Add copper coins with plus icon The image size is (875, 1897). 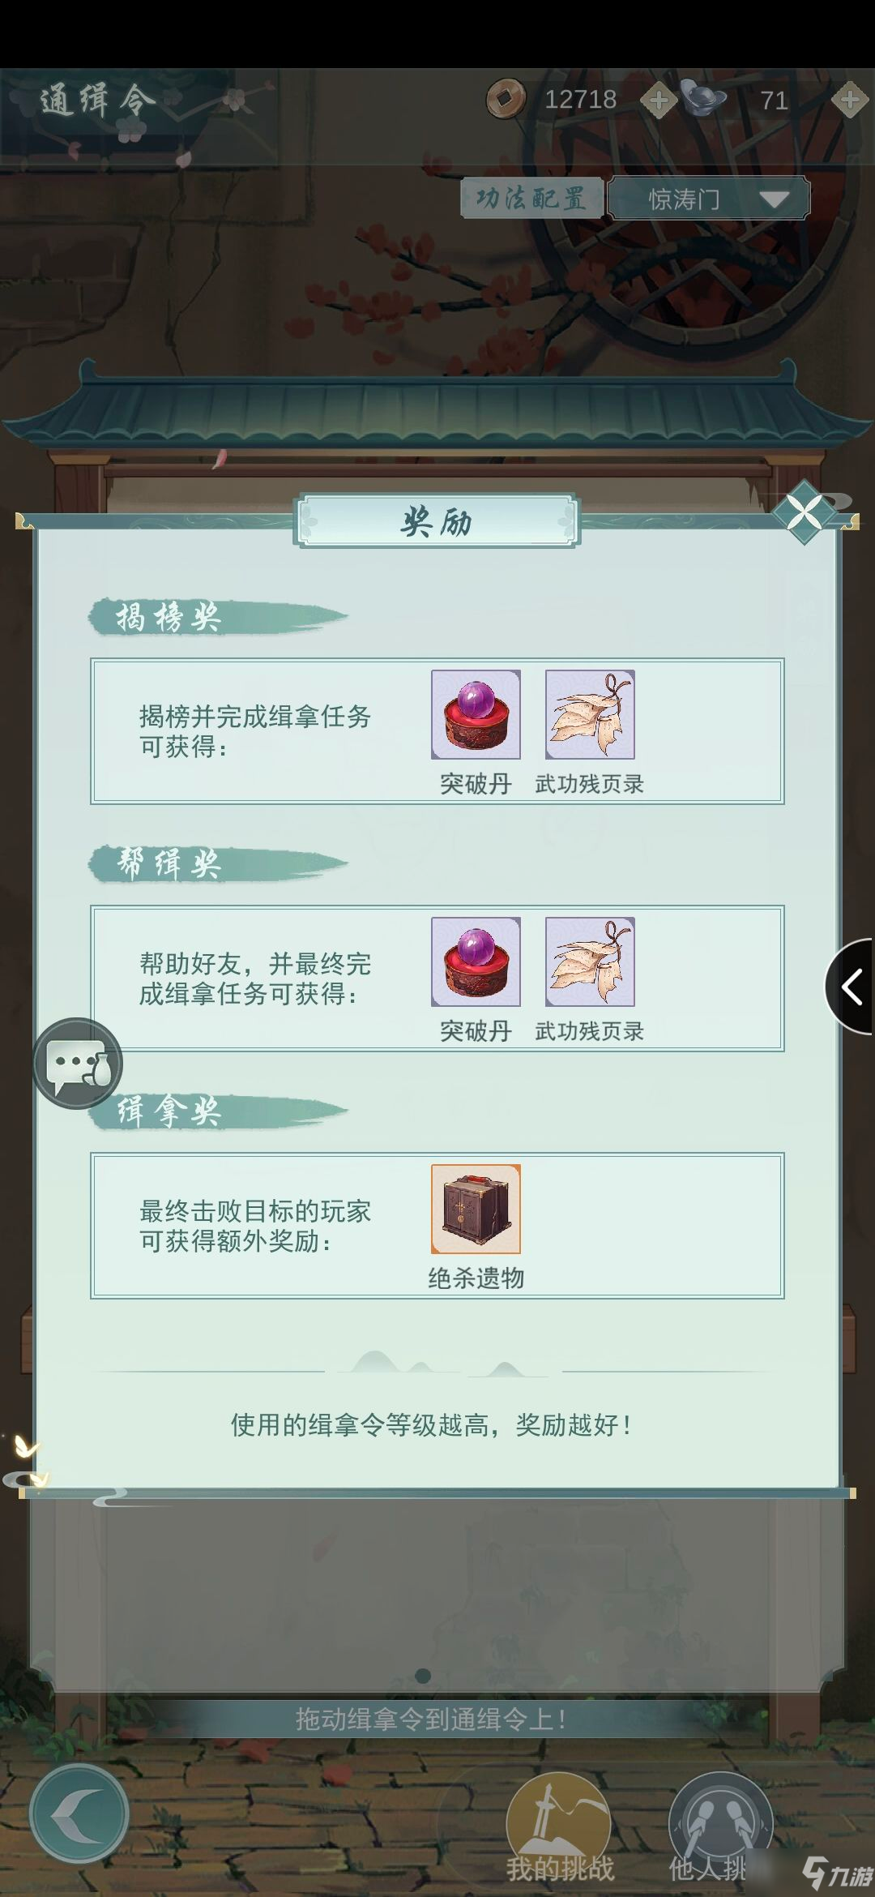(658, 101)
